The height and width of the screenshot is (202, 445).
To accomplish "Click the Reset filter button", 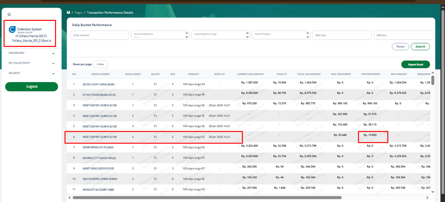I will coord(400,47).
